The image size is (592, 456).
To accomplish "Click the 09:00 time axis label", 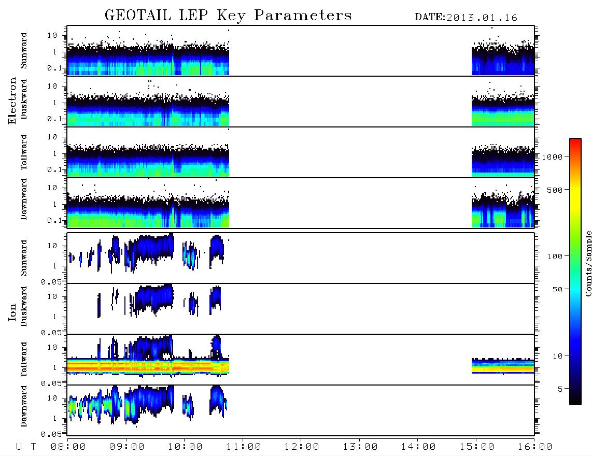I will click(x=126, y=447).
